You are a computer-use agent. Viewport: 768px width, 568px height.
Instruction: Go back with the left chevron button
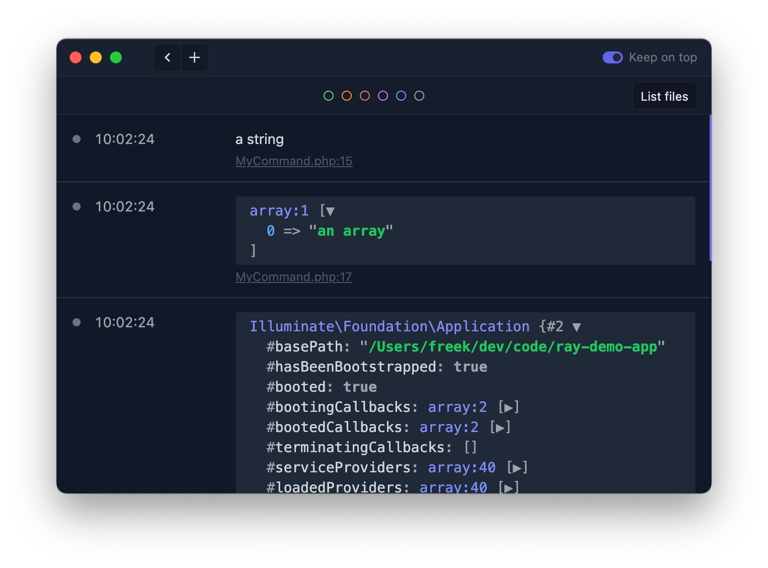[x=167, y=57]
